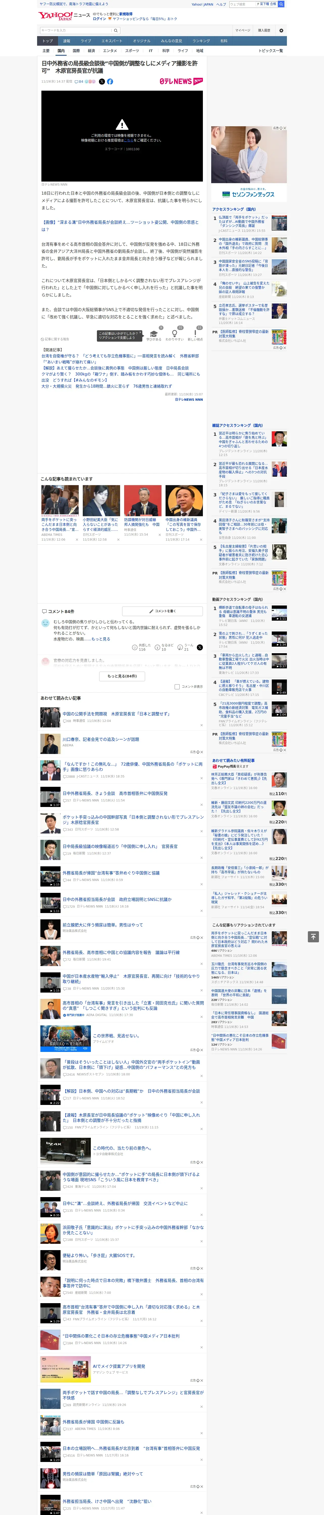The image size is (324, 1515).
Task: Open thumbnail 小野田紀美大臣 recommended article
Action: click(101, 500)
